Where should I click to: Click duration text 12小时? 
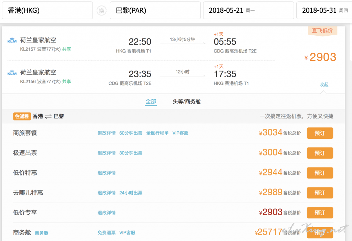[183, 72]
